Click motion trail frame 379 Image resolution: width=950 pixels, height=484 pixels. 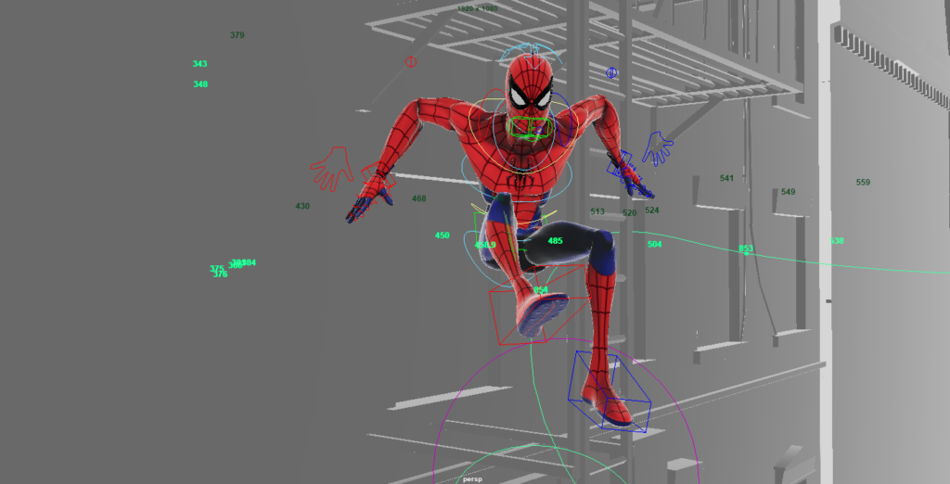coord(237,35)
